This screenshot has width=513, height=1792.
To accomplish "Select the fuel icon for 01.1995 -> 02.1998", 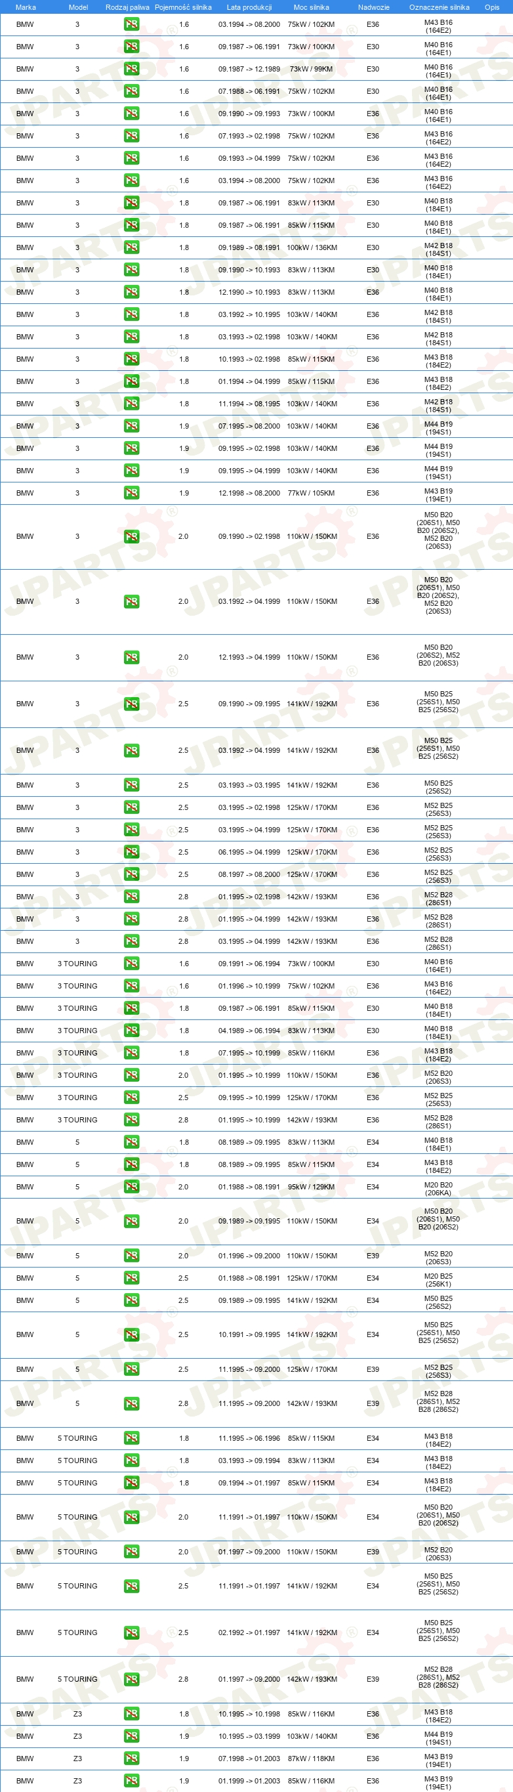I will (x=131, y=897).
